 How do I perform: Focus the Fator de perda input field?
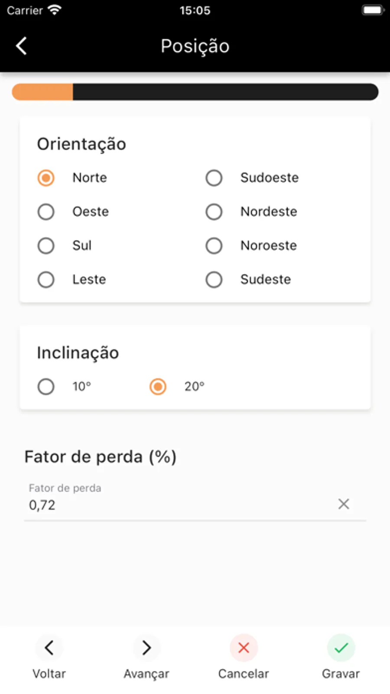click(173, 505)
